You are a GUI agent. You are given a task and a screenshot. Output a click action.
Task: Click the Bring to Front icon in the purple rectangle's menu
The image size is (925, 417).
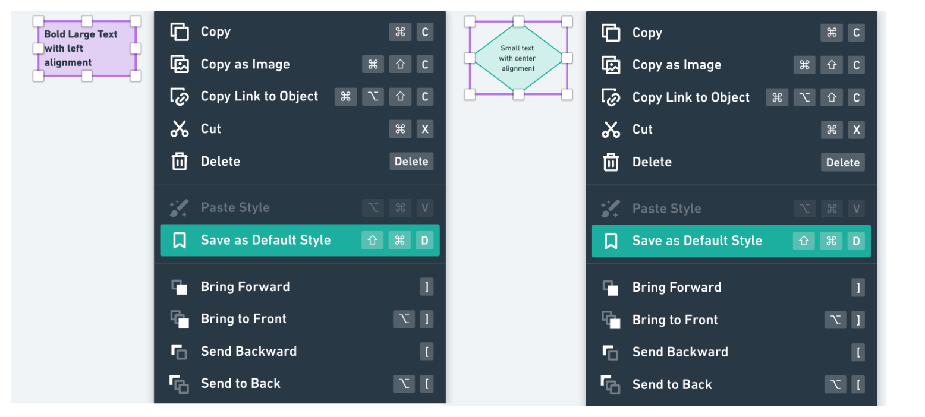[x=180, y=319]
